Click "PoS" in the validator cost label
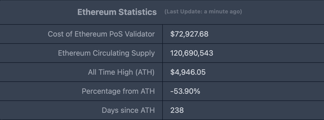Screen dimensions: 324x120 click(x=115, y=34)
